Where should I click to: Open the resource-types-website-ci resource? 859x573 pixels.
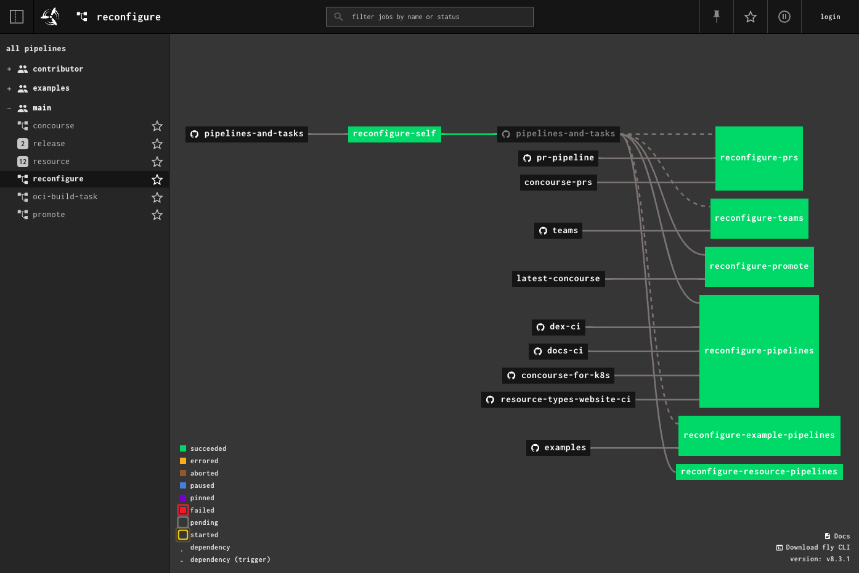point(558,400)
